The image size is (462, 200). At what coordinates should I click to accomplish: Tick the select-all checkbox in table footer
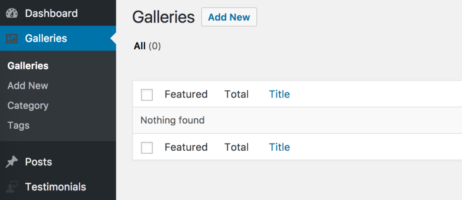click(x=147, y=148)
